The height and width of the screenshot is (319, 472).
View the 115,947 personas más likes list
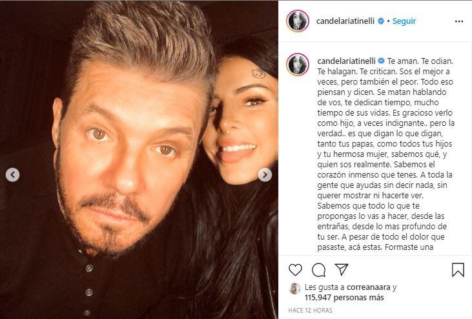click(x=344, y=298)
